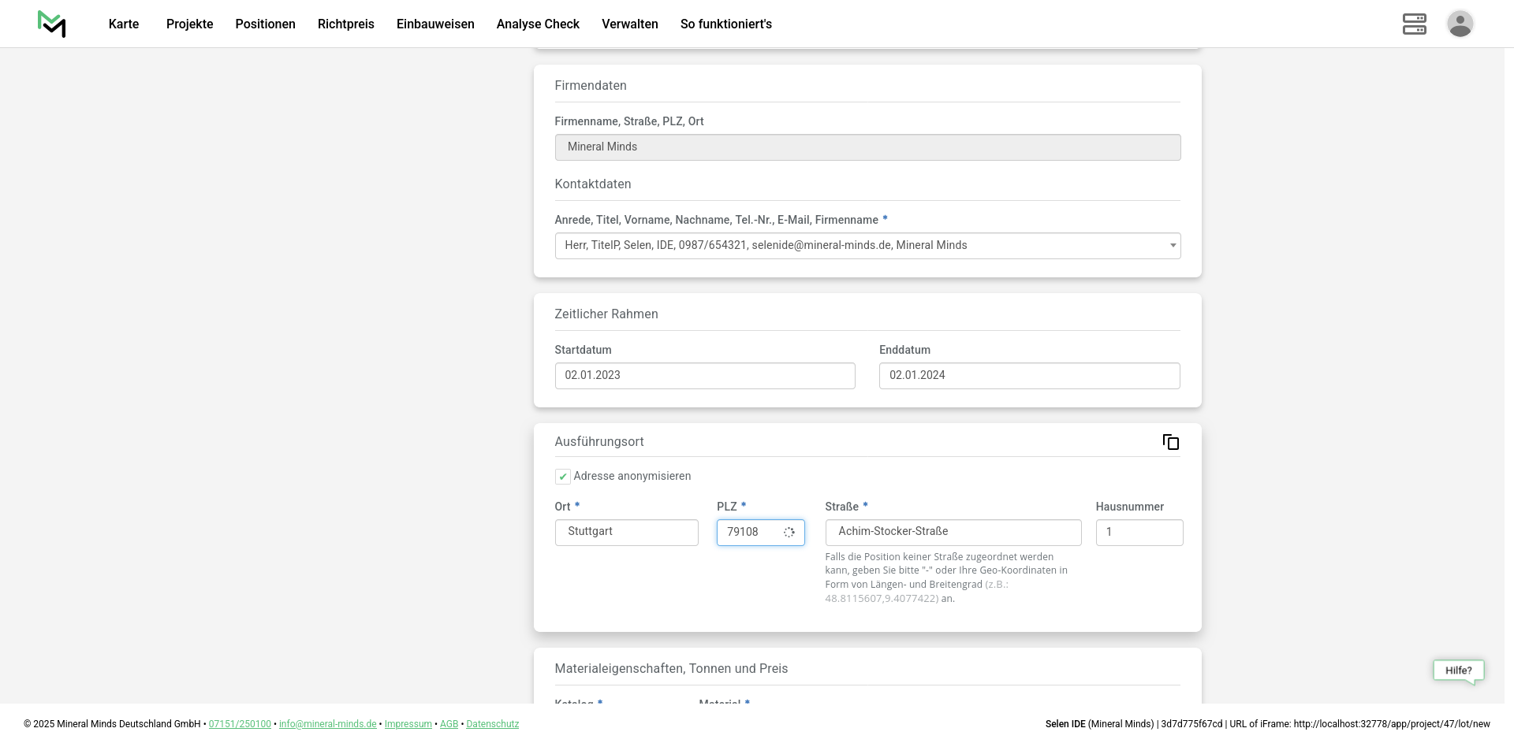Viewport: 1514px width, 743px height.
Task: Click the Mineral Minds logo icon
Action: tap(52, 24)
